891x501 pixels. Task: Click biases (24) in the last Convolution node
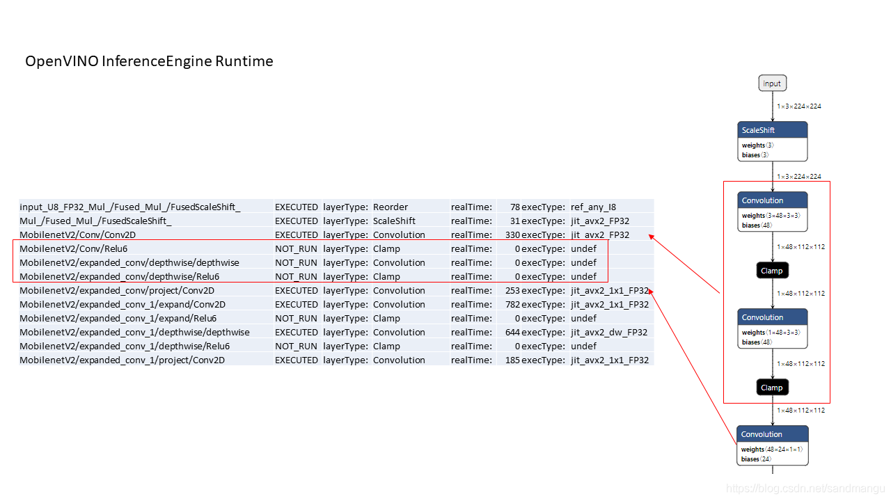coord(757,459)
